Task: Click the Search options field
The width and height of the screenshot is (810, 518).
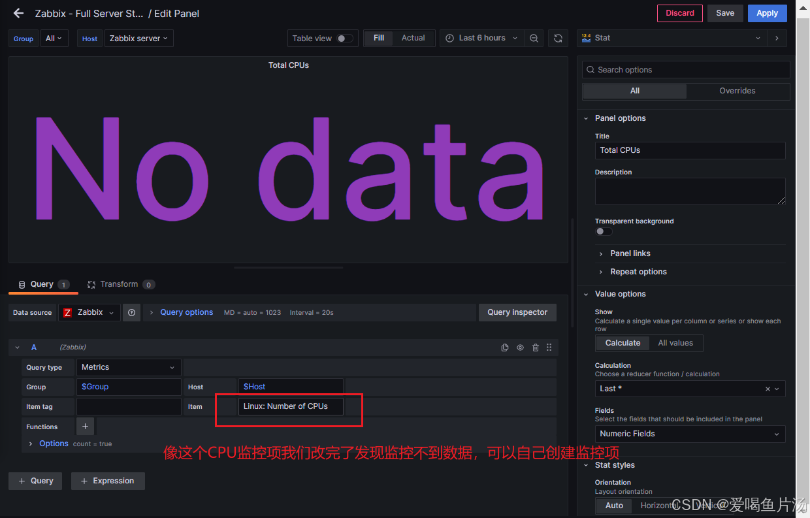Action: 685,70
